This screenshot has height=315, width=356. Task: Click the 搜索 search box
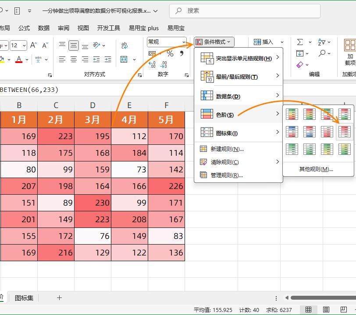[x=246, y=10]
